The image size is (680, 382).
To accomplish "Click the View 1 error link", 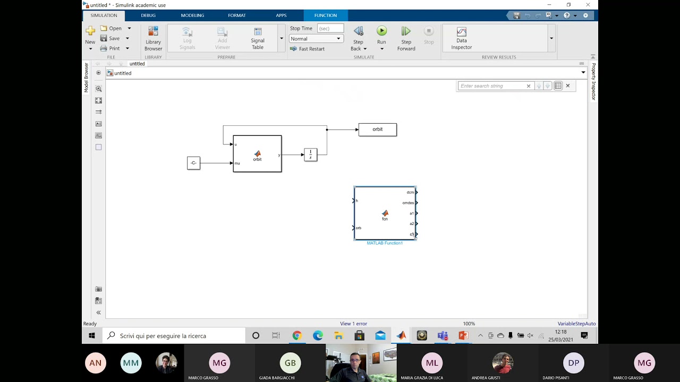I will click(353, 324).
